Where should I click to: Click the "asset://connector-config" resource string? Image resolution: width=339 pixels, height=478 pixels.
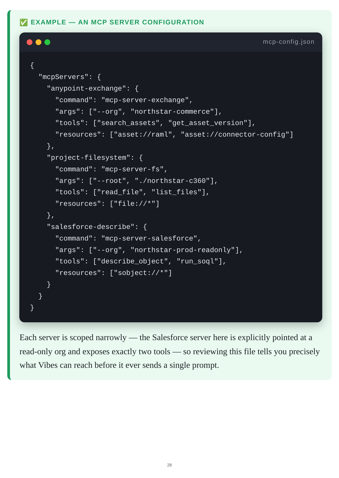[x=235, y=135]
